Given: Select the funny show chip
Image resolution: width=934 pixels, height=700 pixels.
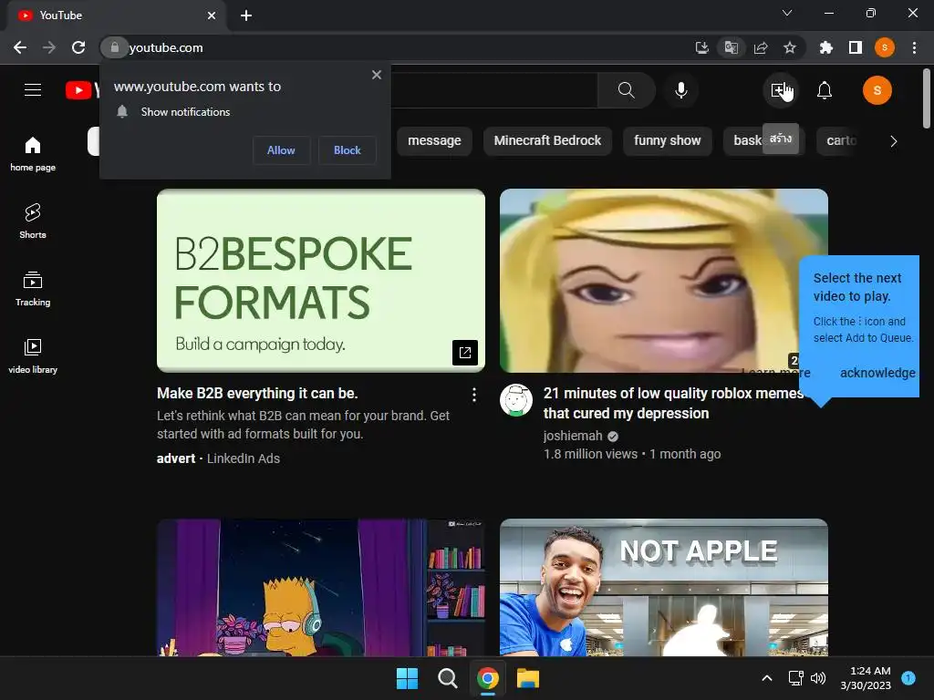Looking at the screenshot, I should click(667, 141).
